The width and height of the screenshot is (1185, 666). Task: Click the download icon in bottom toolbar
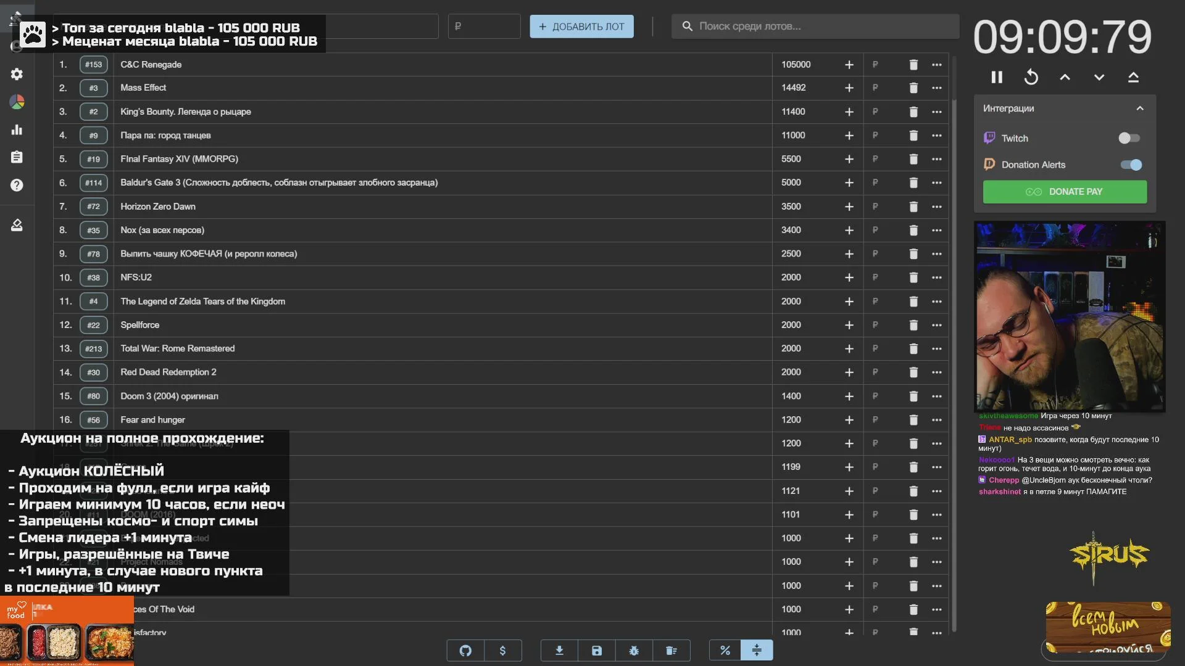point(559,651)
